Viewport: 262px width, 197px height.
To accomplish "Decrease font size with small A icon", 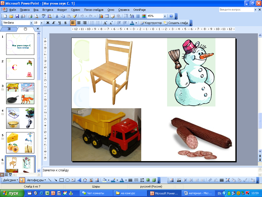I will coord(111,23).
